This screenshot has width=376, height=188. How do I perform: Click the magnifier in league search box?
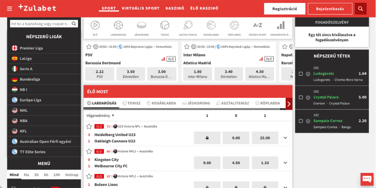[74, 24]
